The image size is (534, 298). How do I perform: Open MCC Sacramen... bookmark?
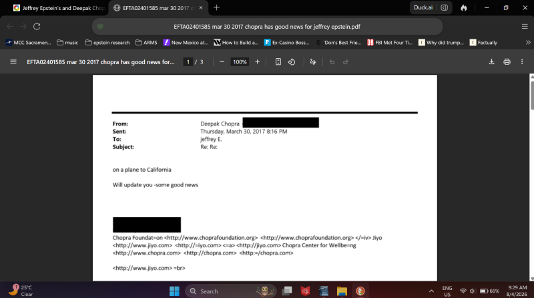coord(29,43)
